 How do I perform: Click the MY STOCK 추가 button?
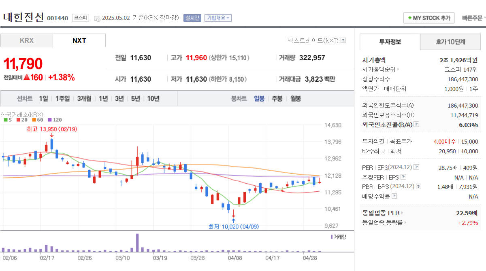coord(428,17)
